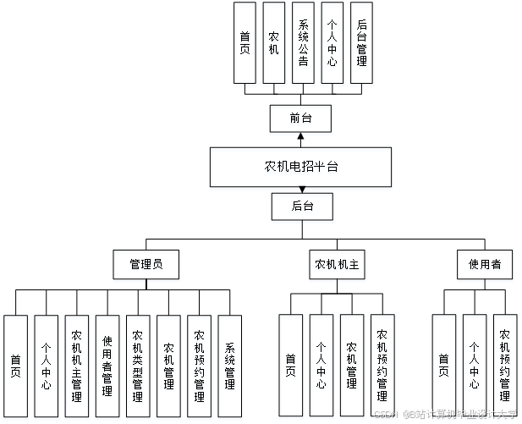Click the 系统管理 box
Image resolution: width=522 pixels, height=424 pixels.
coord(230,366)
